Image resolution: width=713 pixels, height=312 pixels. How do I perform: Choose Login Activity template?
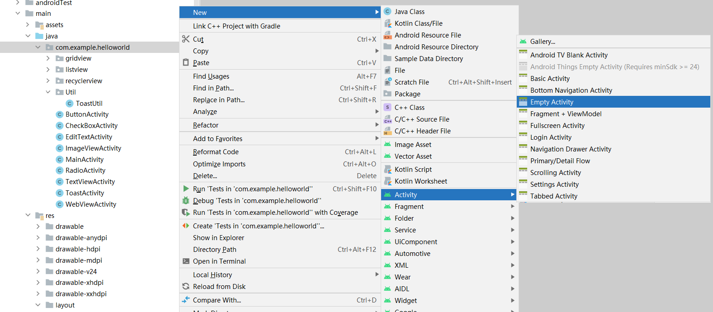tap(551, 137)
